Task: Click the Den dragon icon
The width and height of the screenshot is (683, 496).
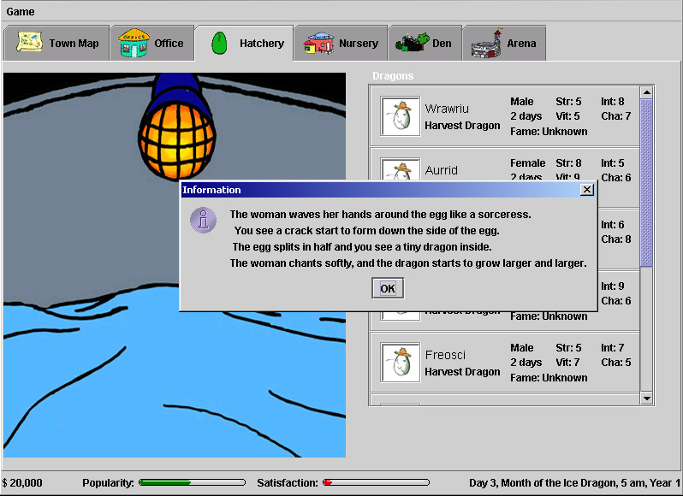Action: click(411, 43)
